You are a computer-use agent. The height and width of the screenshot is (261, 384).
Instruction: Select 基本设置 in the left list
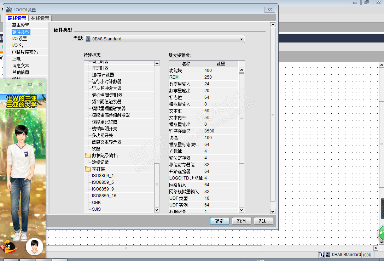(x=21, y=25)
